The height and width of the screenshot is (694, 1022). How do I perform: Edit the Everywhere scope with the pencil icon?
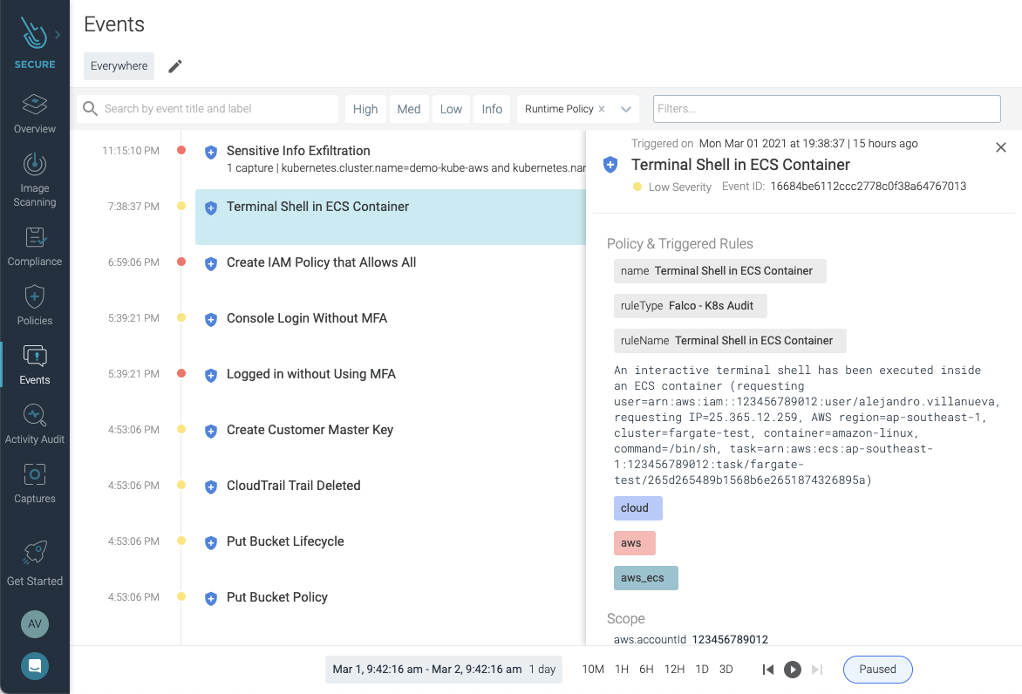pos(174,65)
